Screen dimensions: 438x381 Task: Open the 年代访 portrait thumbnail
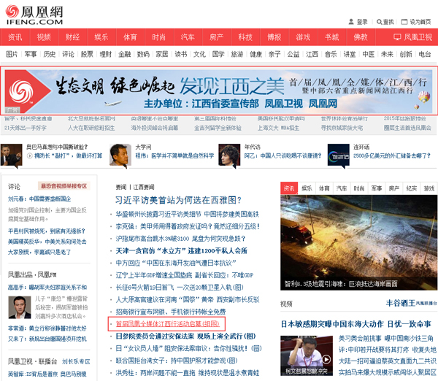click(229, 155)
